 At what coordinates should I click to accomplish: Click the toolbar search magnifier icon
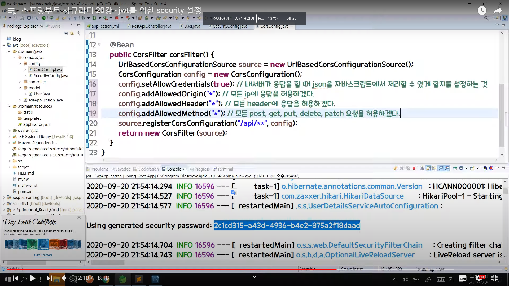click(486, 18)
